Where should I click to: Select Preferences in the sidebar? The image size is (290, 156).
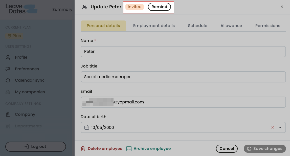(x=27, y=69)
